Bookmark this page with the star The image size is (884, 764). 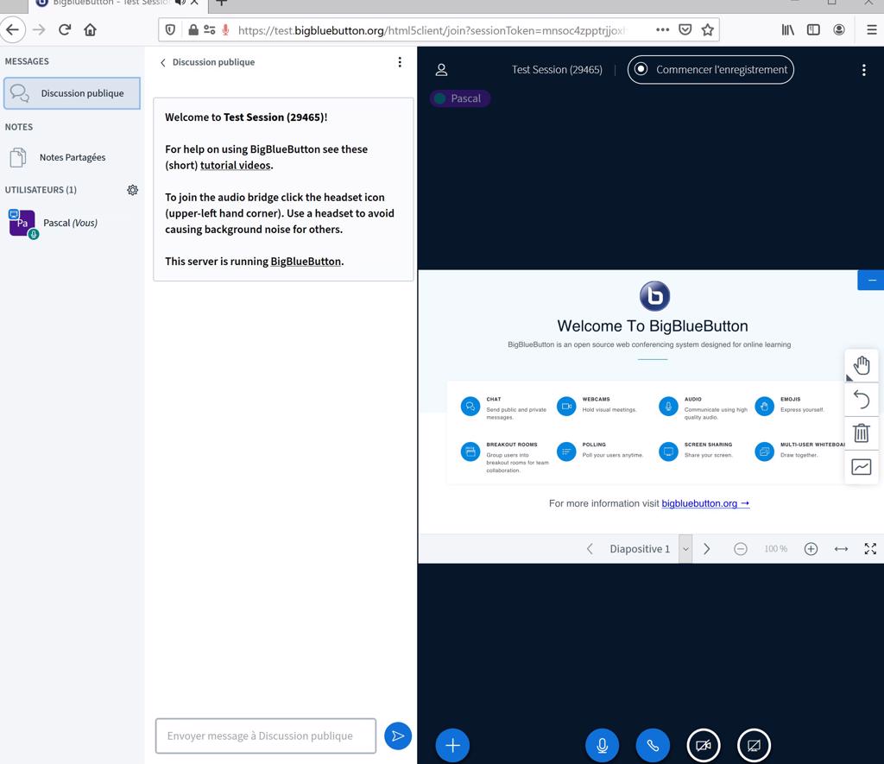tap(708, 29)
